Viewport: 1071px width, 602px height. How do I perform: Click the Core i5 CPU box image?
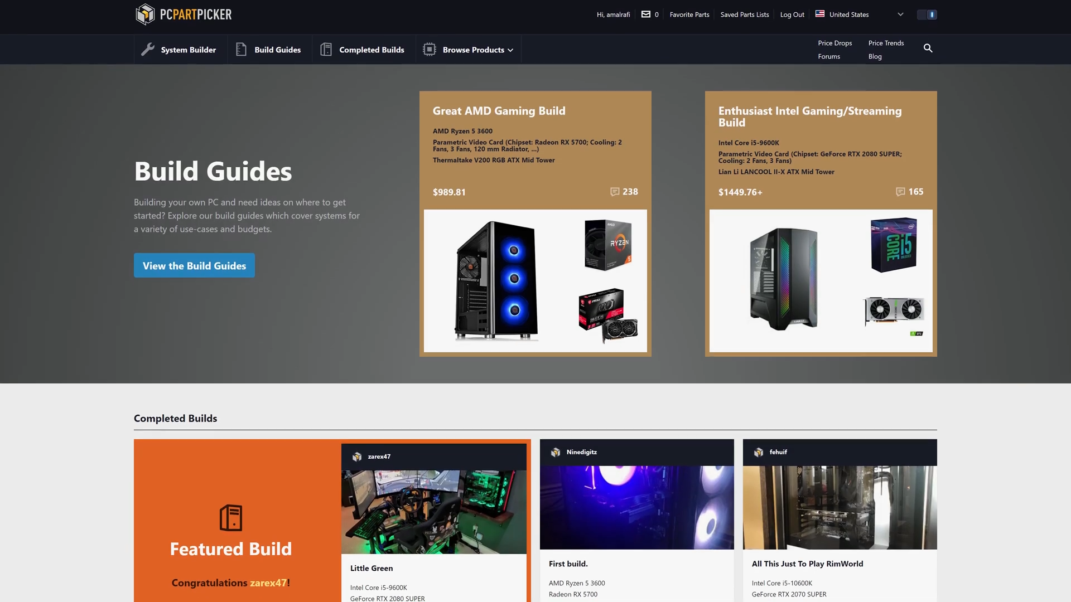894,245
